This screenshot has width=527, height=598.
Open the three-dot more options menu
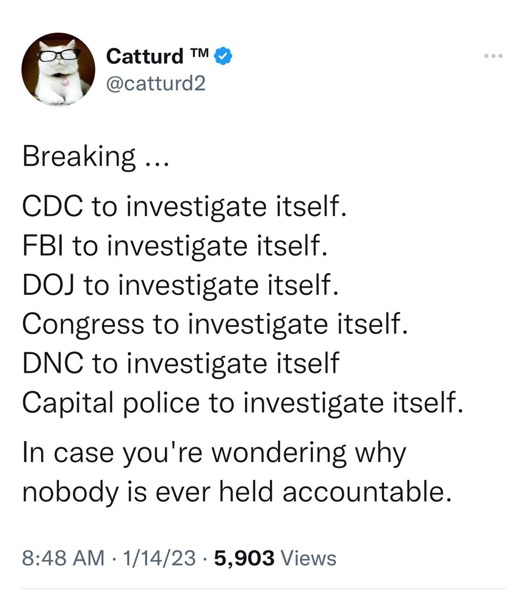(x=493, y=56)
